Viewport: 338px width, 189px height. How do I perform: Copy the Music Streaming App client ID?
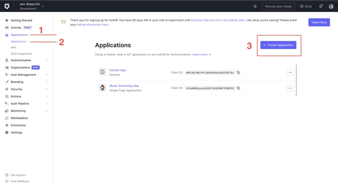(238, 88)
